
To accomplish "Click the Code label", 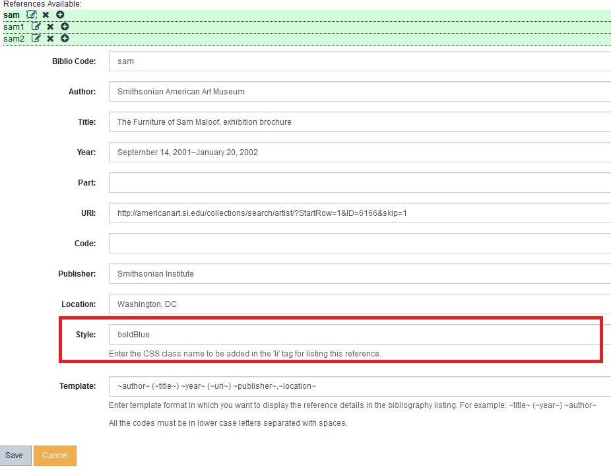I will (x=85, y=244).
